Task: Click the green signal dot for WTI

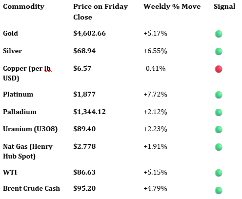Action: click(219, 173)
